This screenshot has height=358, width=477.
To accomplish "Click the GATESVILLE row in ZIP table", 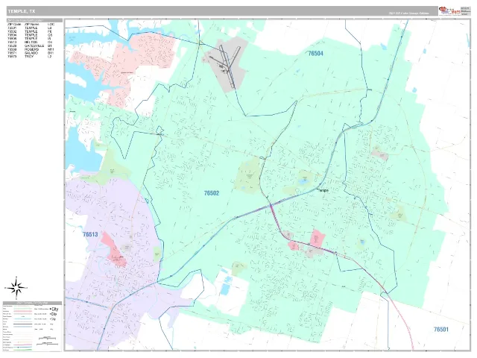I will click(31, 46).
